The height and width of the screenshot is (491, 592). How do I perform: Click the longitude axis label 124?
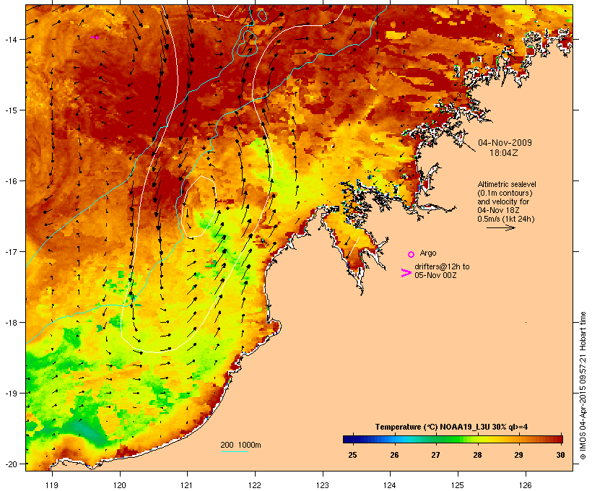(x=390, y=485)
